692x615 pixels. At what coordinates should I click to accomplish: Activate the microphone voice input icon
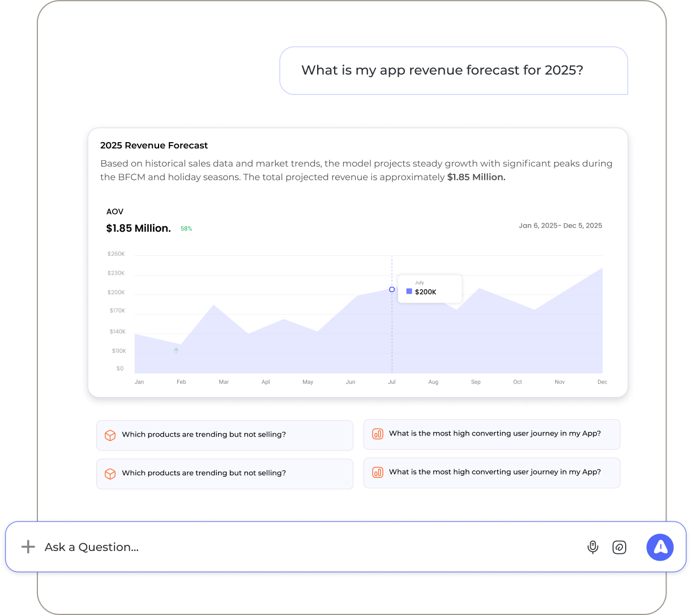(592, 547)
